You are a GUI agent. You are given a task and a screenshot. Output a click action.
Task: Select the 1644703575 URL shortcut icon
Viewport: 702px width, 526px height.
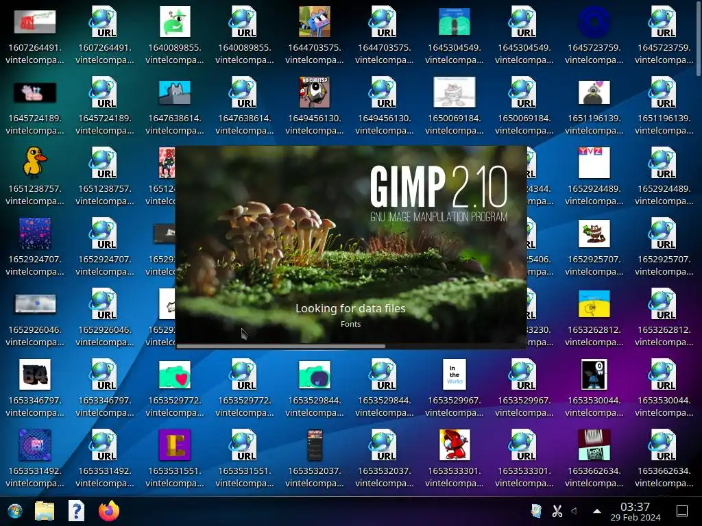pyautogui.click(x=383, y=21)
